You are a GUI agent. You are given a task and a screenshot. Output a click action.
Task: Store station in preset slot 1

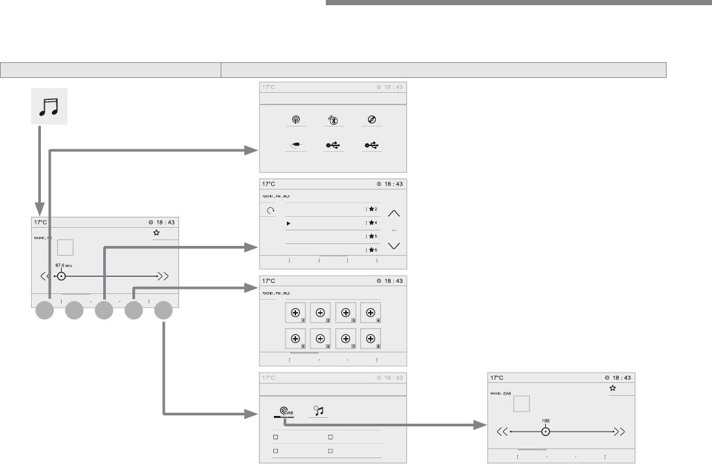[x=295, y=313]
